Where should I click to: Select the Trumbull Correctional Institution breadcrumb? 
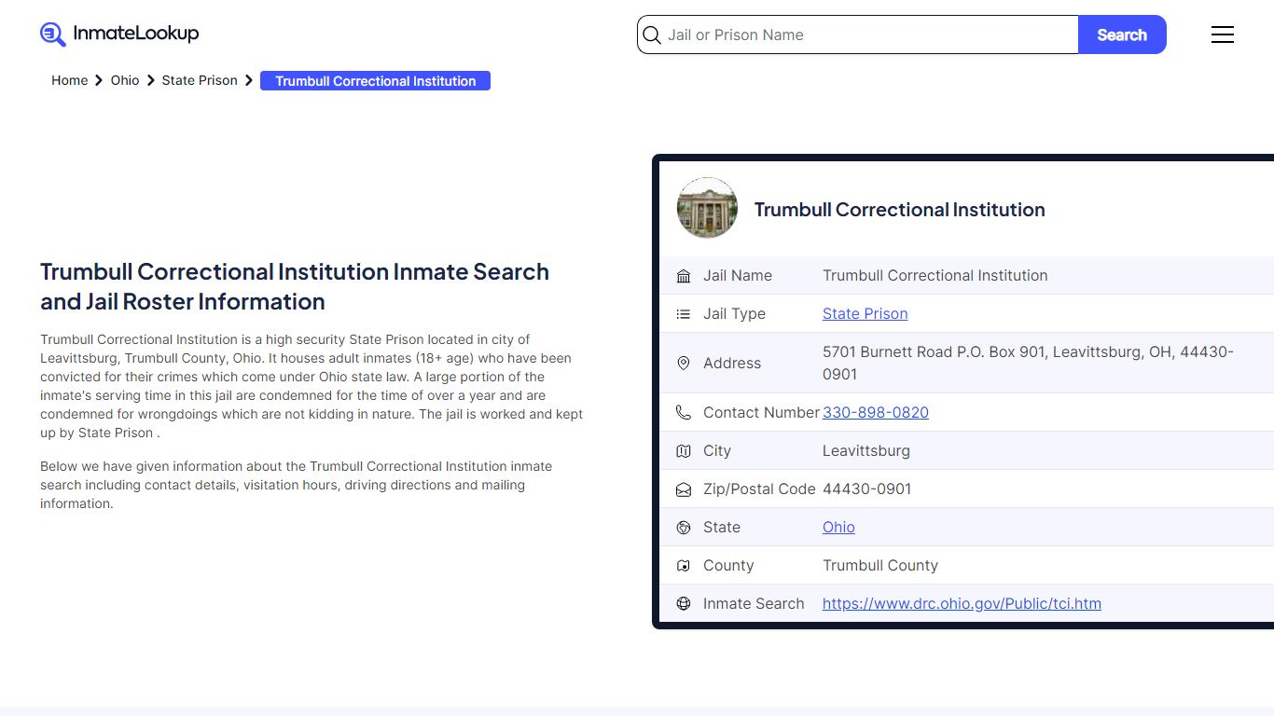coord(375,81)
